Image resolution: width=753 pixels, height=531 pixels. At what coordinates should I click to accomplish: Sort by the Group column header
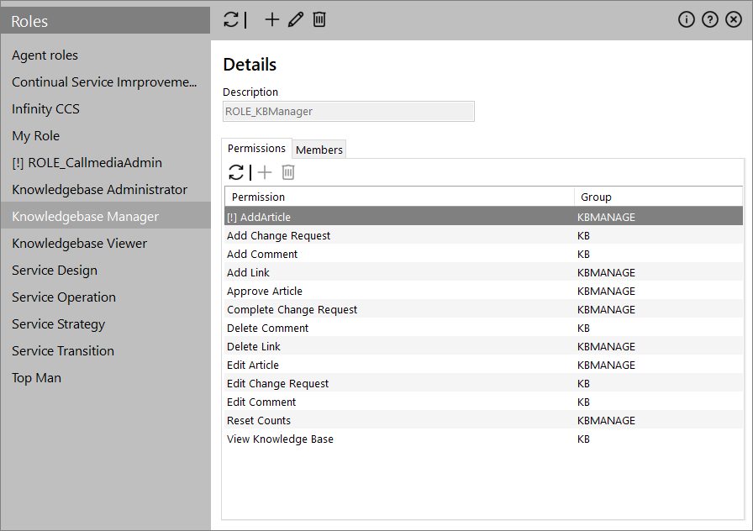(x=658, y=197)
